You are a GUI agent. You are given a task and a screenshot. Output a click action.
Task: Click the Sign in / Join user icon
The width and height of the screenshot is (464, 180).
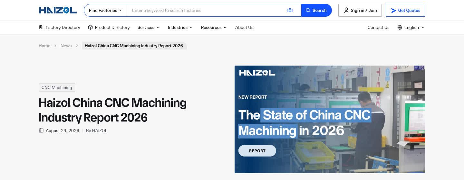pyautogui.click(x=346, y=10)
